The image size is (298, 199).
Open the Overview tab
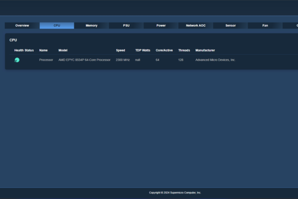[x=22, y=26]
